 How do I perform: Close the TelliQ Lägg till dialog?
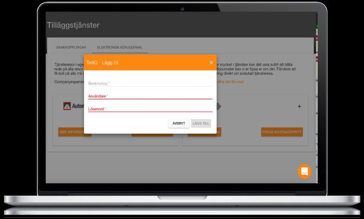tap(211, 63)
